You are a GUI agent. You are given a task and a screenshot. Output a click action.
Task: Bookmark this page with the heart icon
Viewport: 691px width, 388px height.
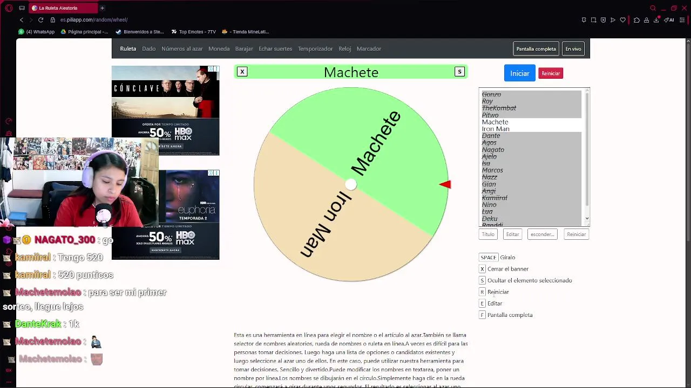coord(622,20)
